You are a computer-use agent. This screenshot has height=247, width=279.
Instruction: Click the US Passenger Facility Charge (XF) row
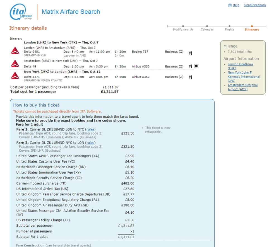click(x=75, y=220)
